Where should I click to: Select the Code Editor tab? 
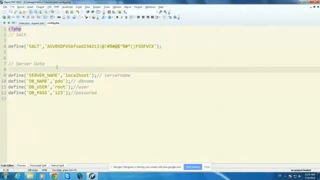pyautogui.click(x=7, y=165)
